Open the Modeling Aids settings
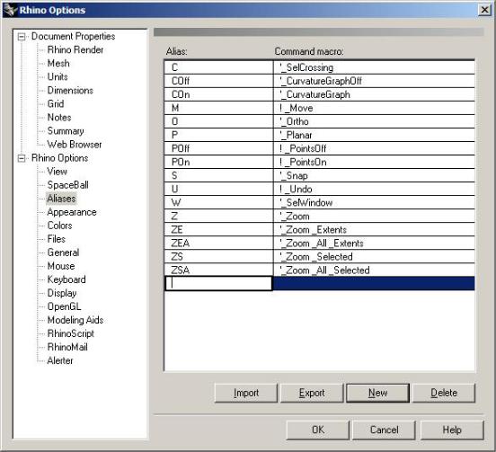 tap(75, 320)
